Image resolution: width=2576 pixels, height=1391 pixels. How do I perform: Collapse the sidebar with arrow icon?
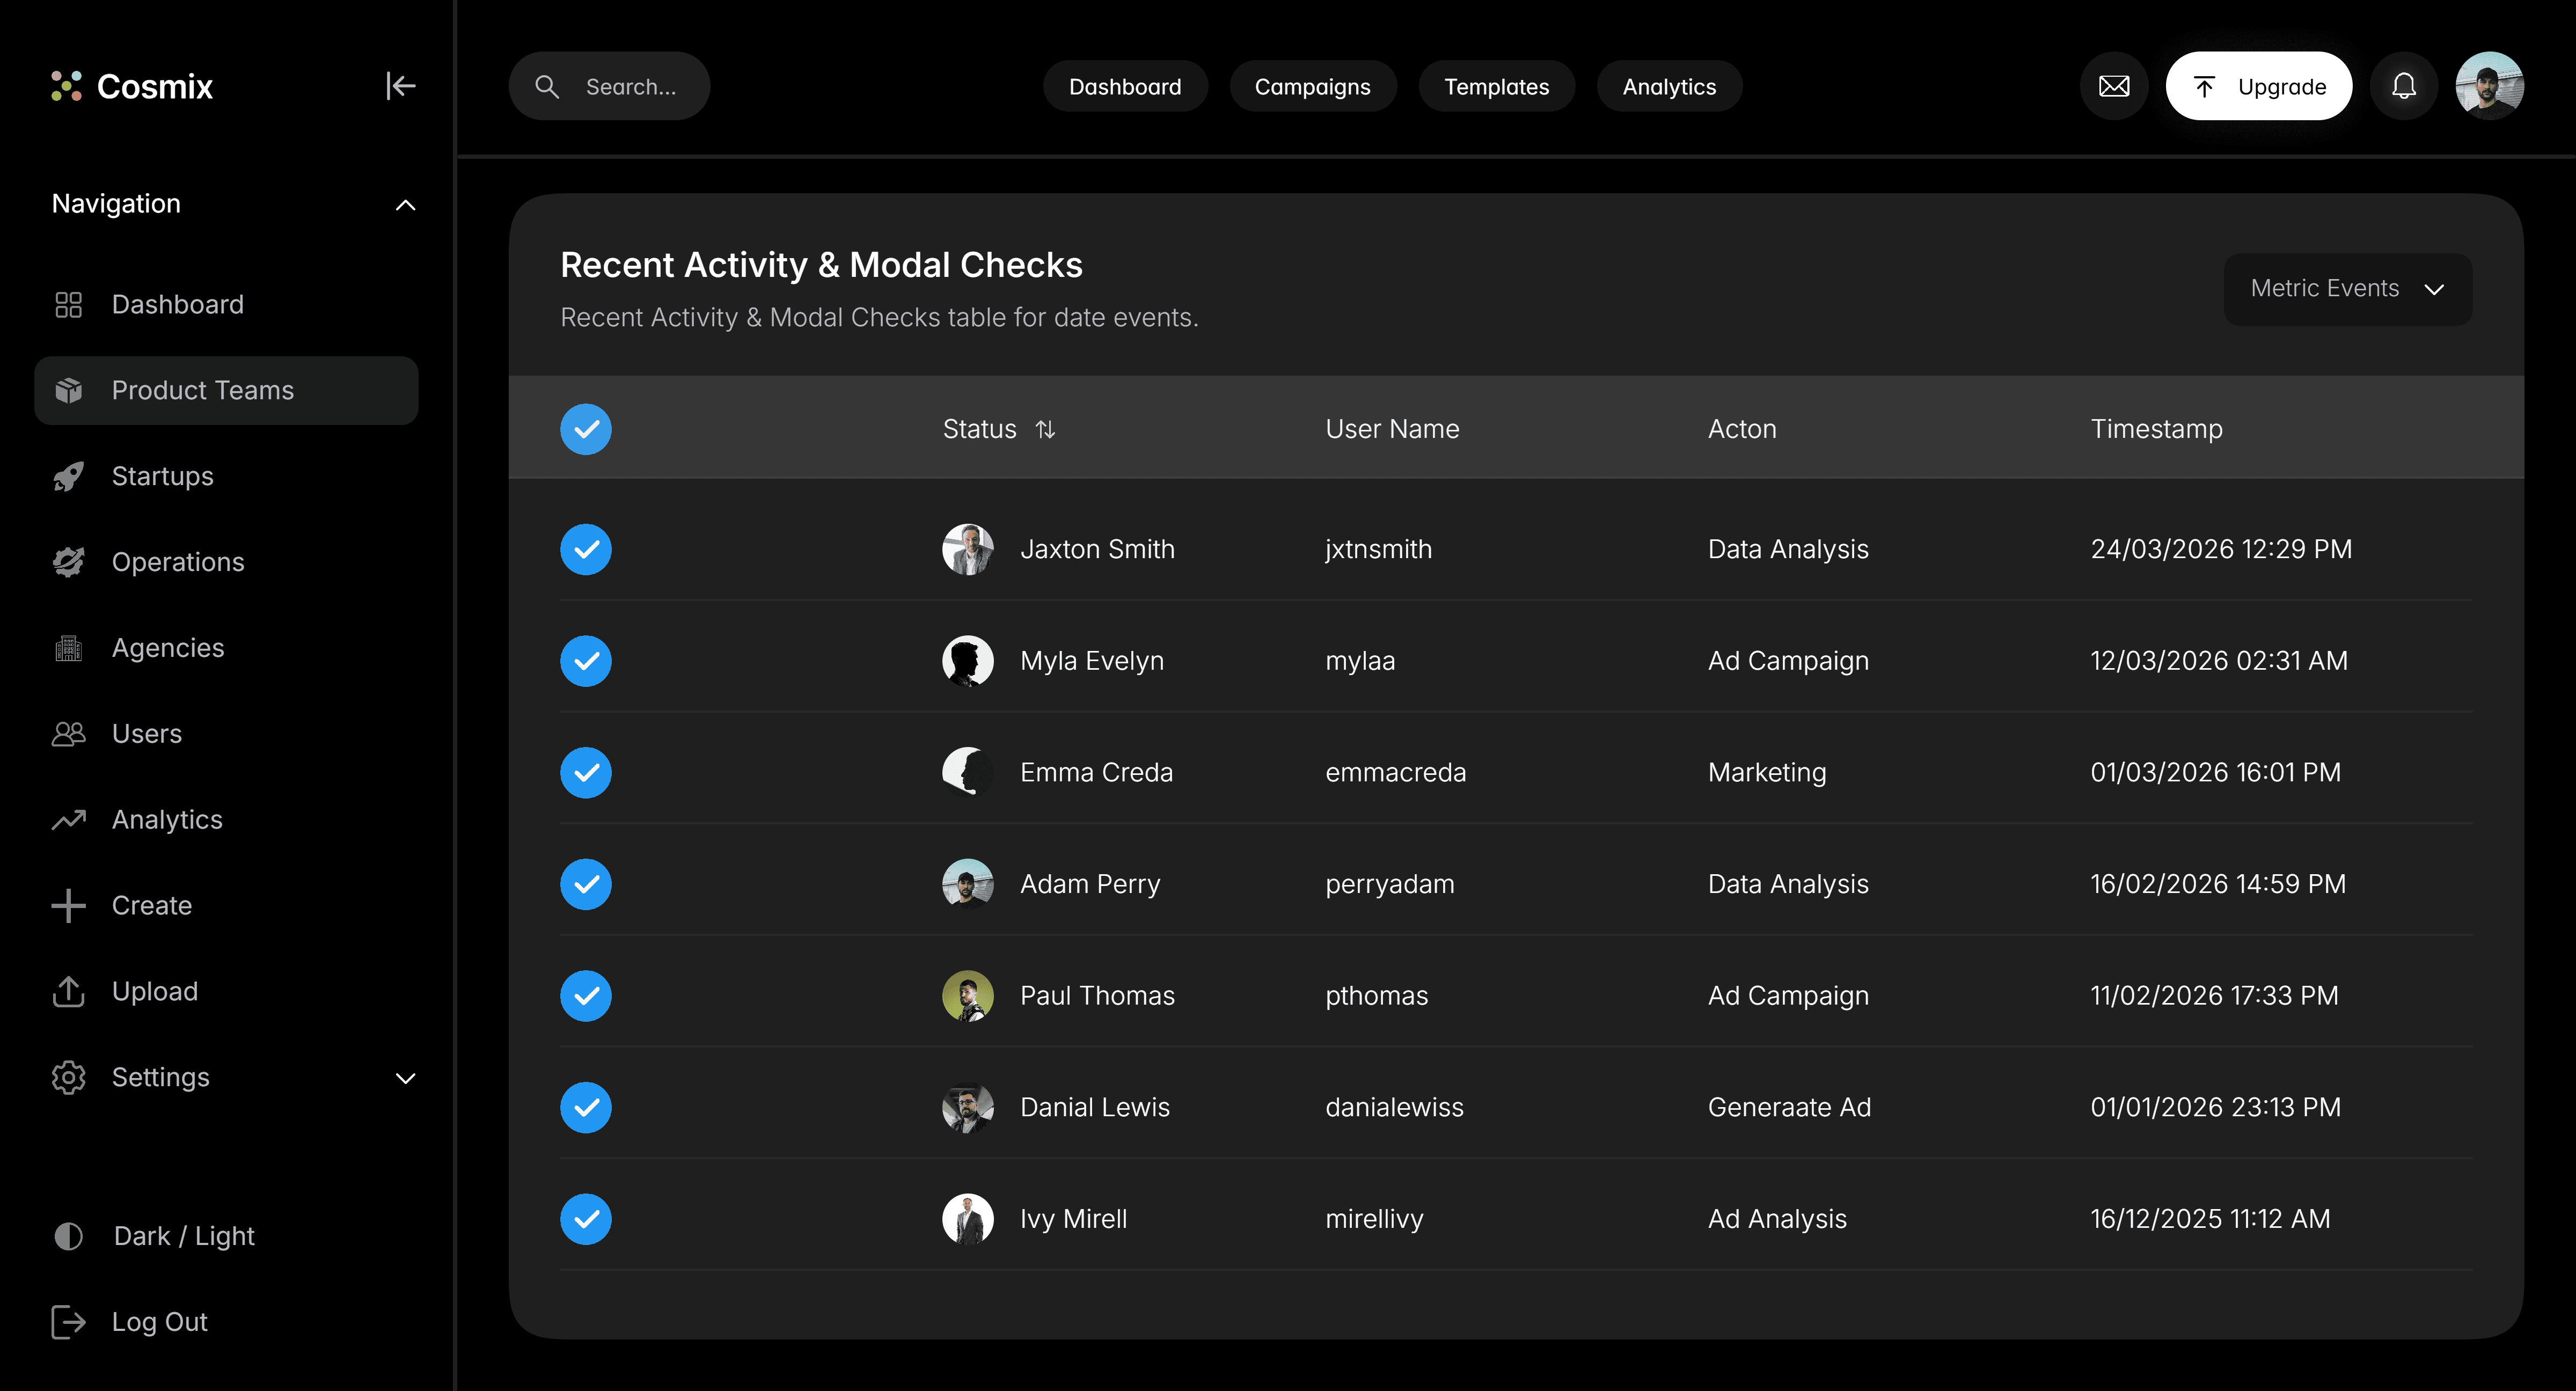(x=400, y=86)
